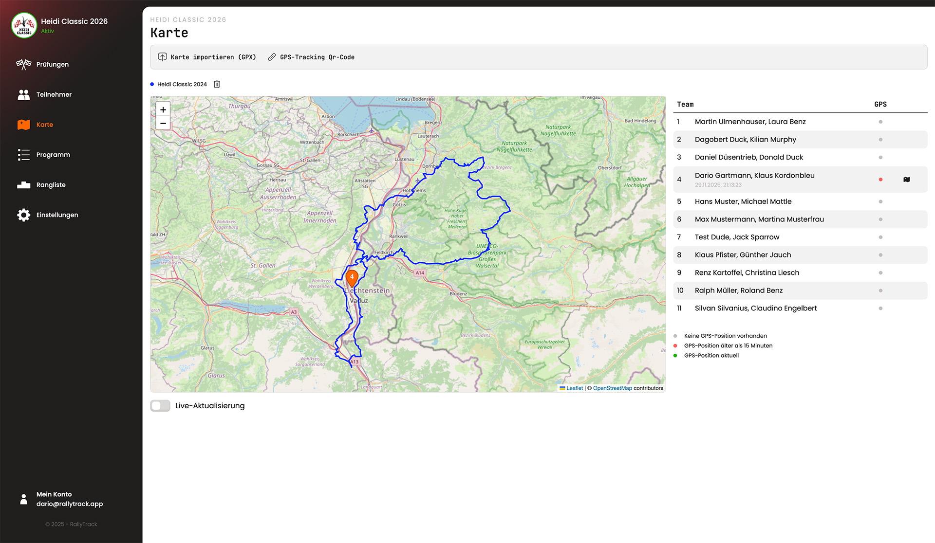Click Karte importieren (GPX) button
935x543 pixels.
[213, 57]
